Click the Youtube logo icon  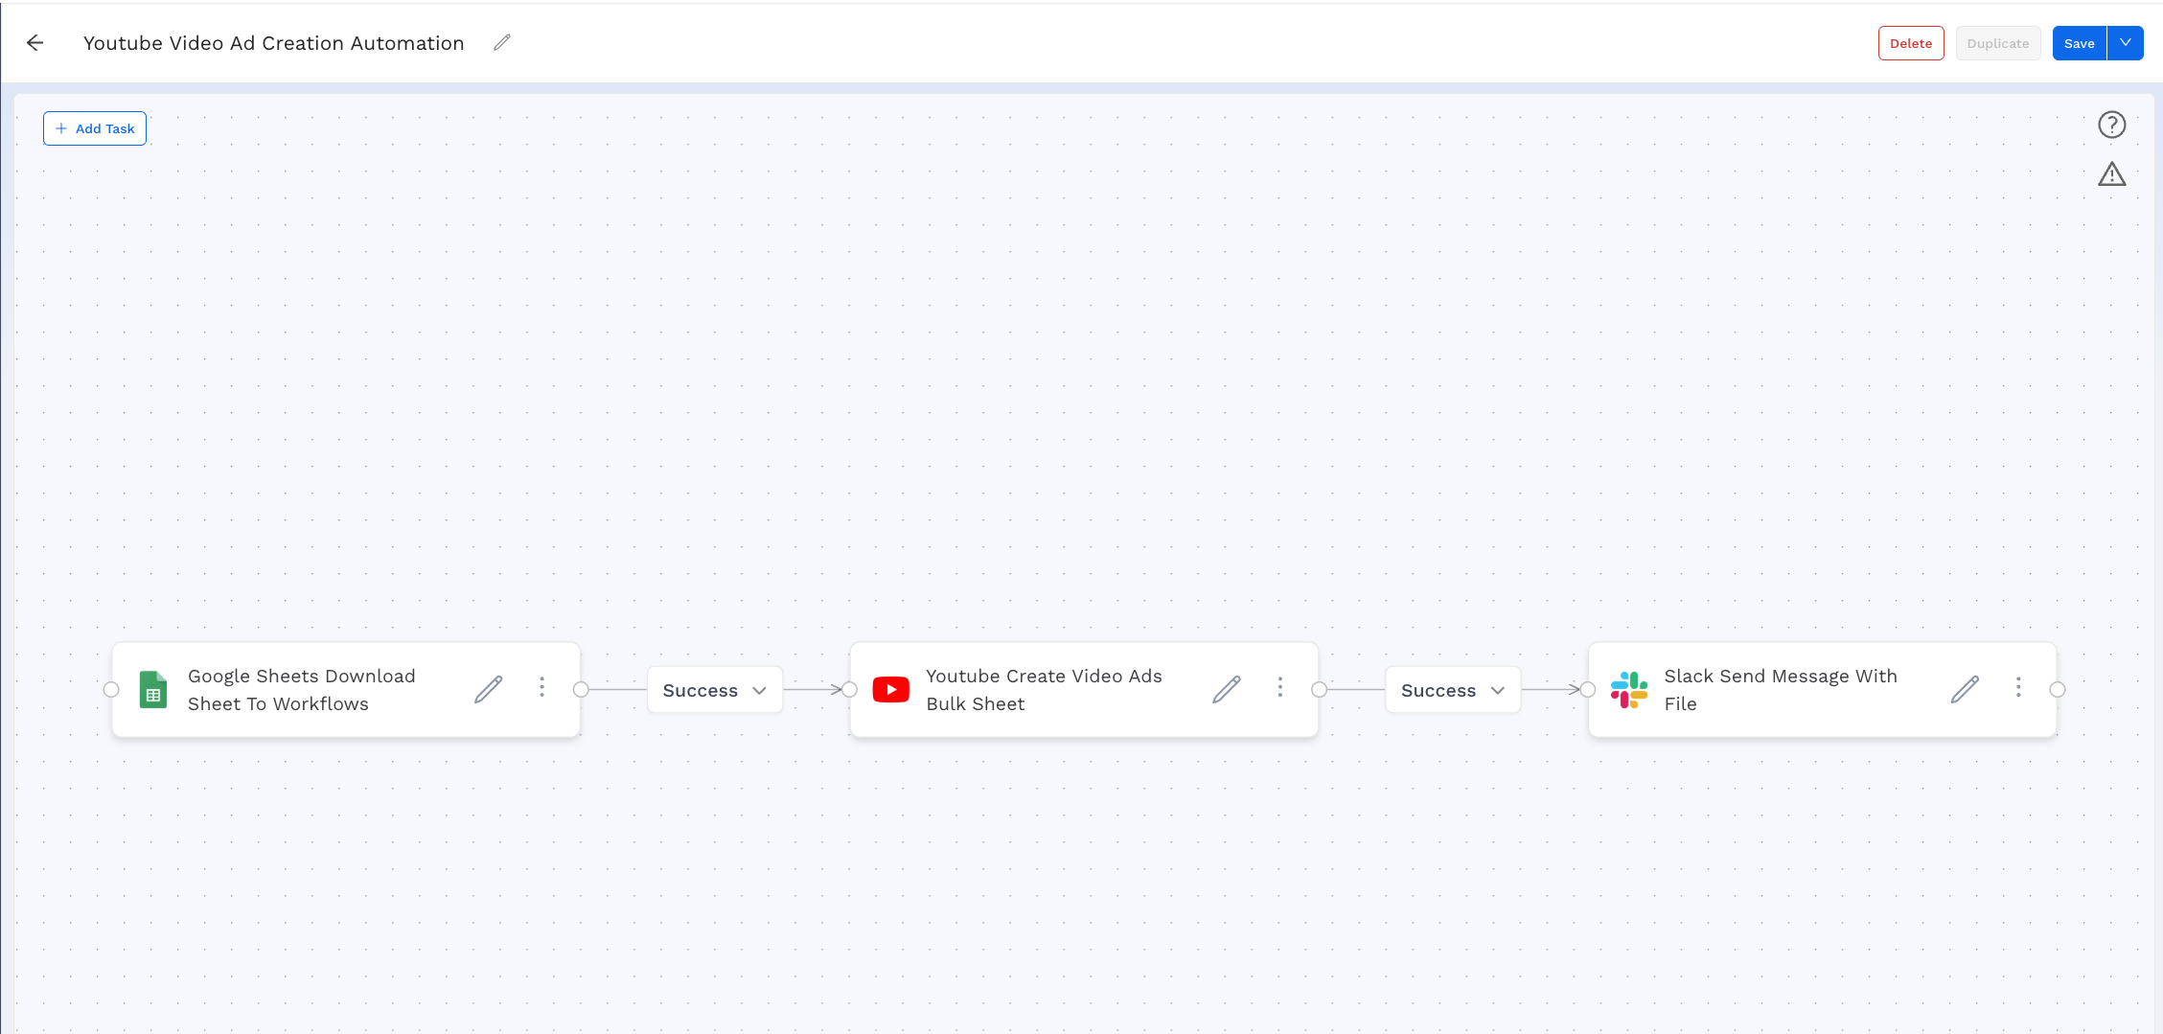click(890, 690)
